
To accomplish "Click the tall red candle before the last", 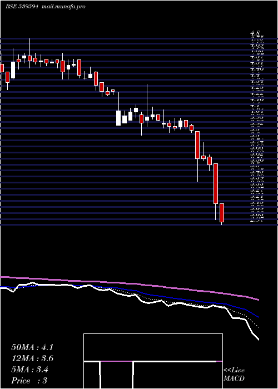I will [216, 183].
